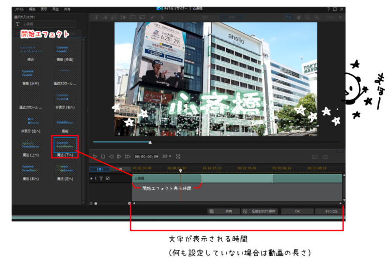Toggle full screen preview icon
Viewport: 391px width, 270px height.
pyautogui.click(x=178, y=157)
